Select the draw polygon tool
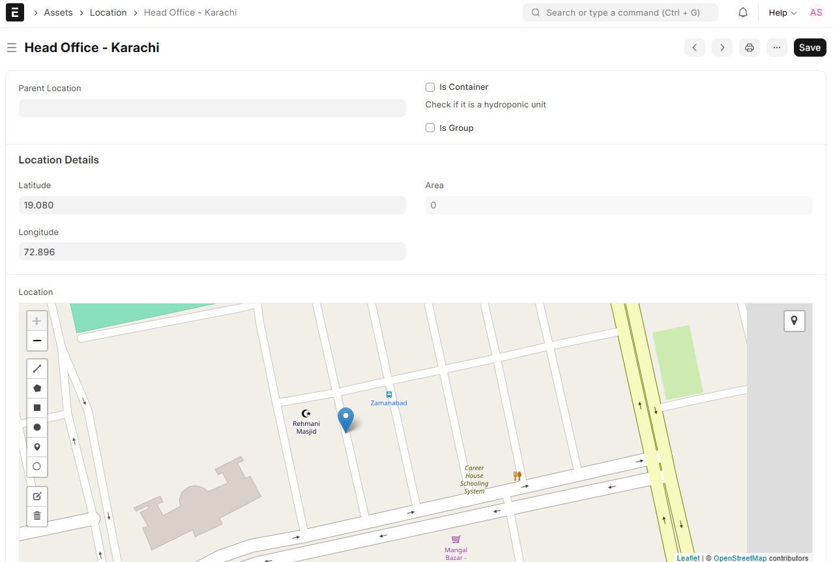The width and height of the screenshot is (833, 562). [37, 387]
